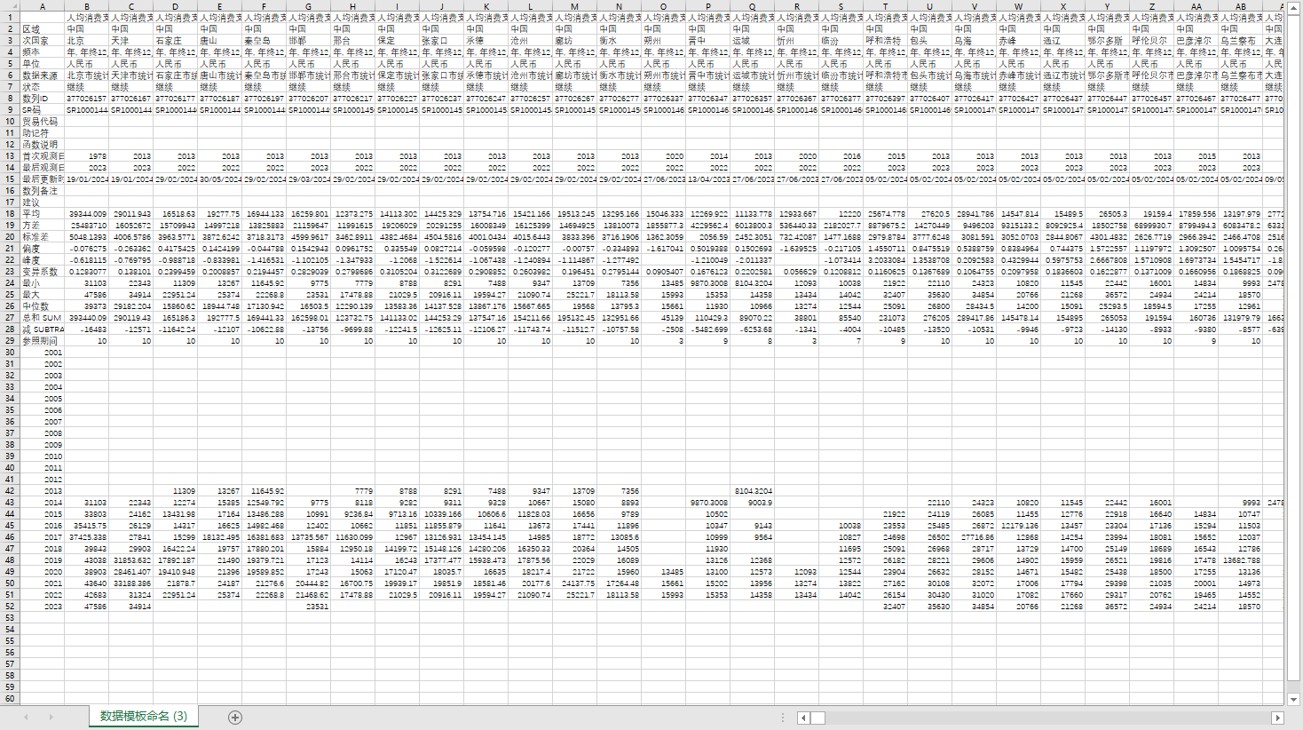The width and height of the screenshot is (1303, 730).
Task: Click the 数列ID label cell
Action: point(42,99)
